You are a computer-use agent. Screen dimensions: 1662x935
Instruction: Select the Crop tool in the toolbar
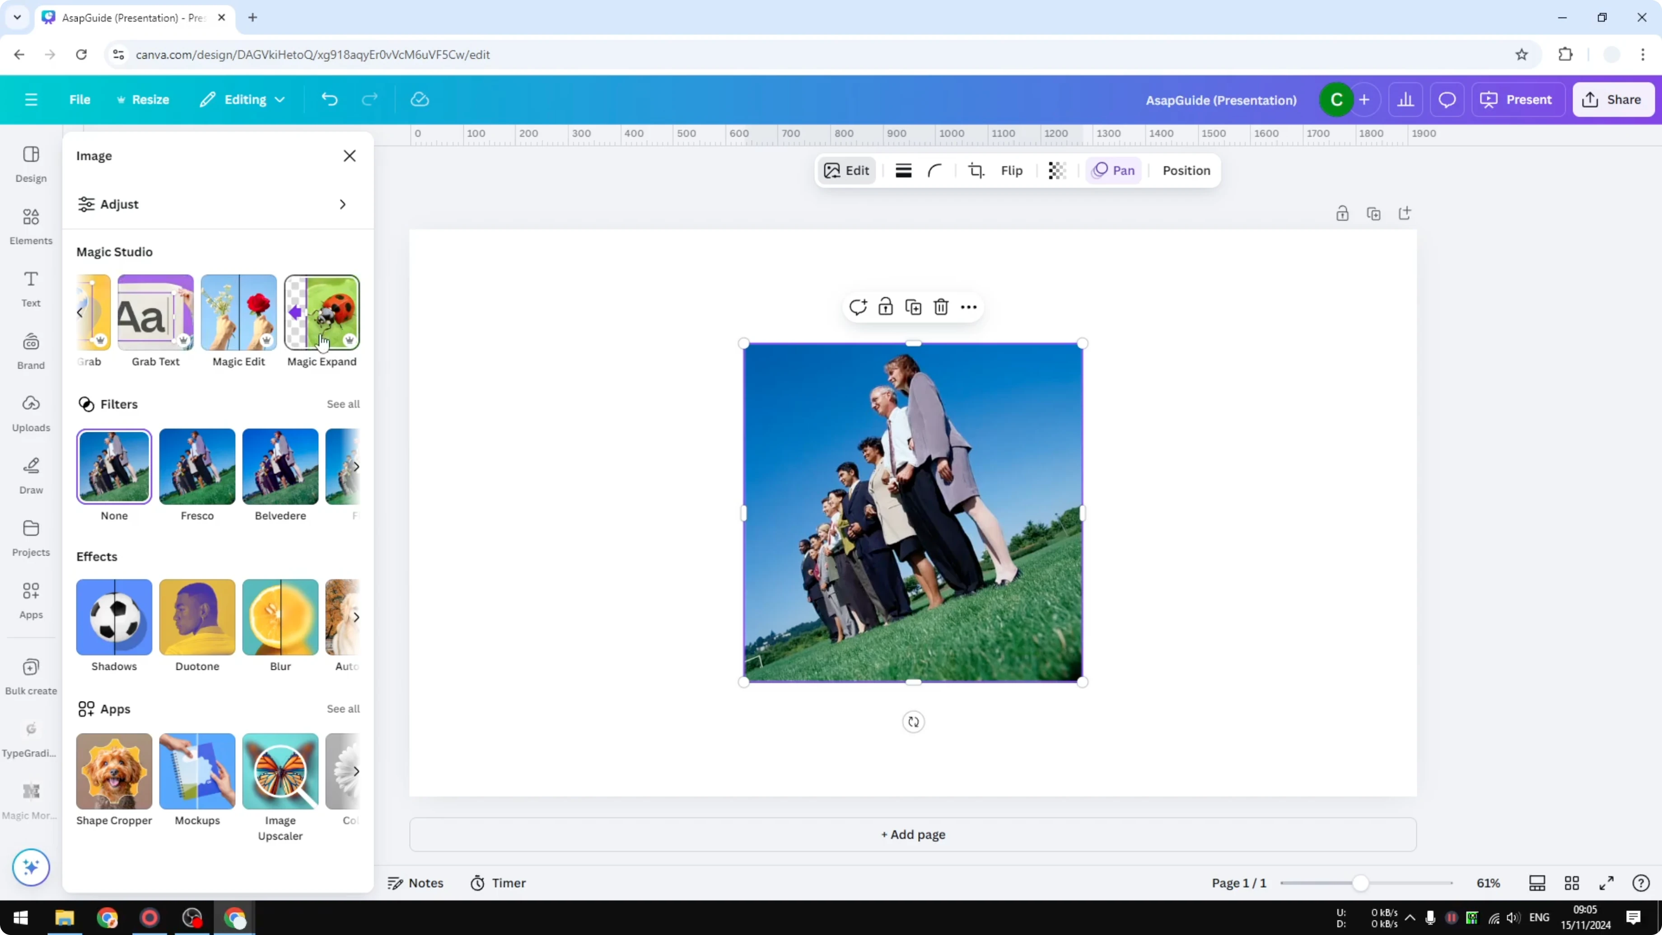pos(976,170)
